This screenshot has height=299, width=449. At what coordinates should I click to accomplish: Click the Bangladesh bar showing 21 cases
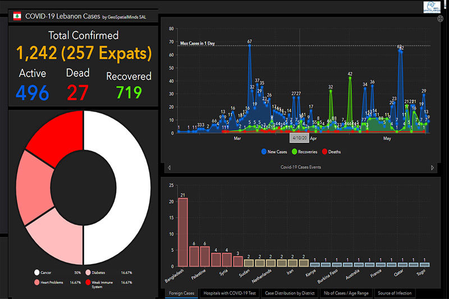click(x=183, y=232)
